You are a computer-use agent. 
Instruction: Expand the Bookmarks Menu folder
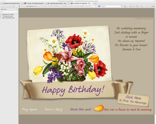(1, 16)
